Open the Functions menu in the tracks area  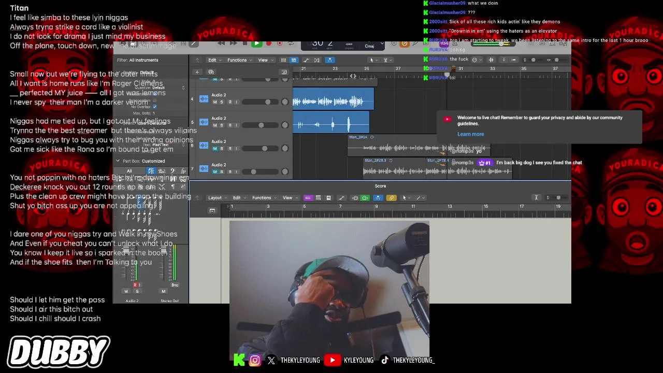(x=239, y=60)
